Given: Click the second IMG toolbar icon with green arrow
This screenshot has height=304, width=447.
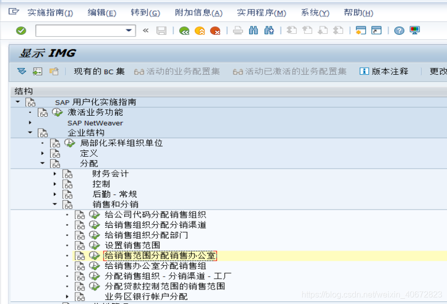Looking at the screenshot, I should coord(37,71).
